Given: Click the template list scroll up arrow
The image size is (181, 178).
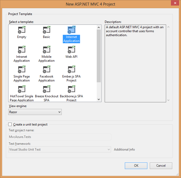Looking at the screenshot, I should click(x=99, y=27).
